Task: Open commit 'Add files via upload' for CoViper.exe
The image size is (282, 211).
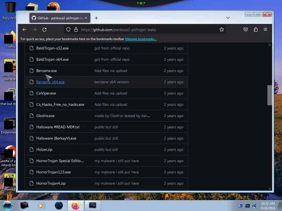Action: 111,93
